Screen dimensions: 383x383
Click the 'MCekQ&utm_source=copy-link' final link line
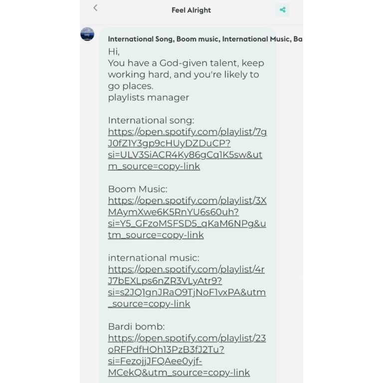(x=179, y=373)
